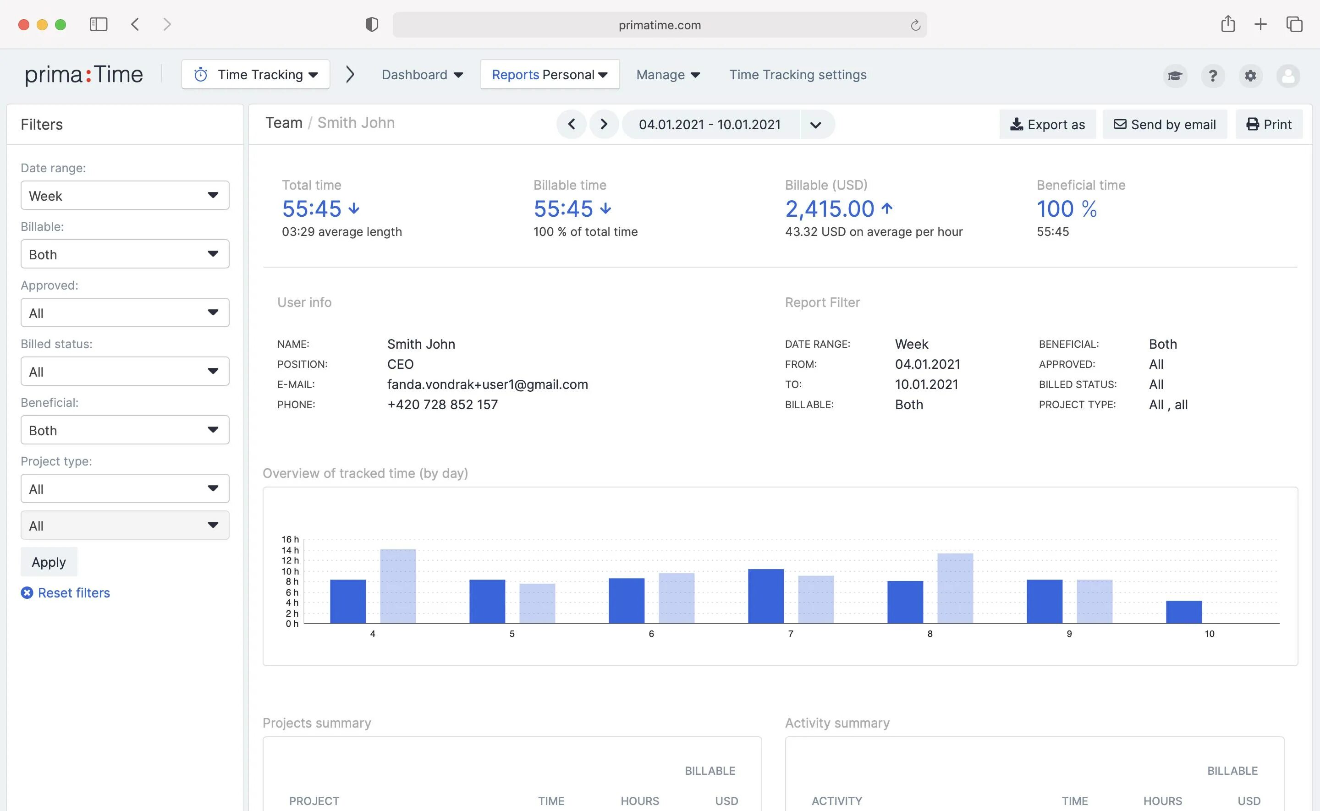The width and height of the screenshot is (1320, 811).
Task: Open the Billed status dropdown
Action: [124, 371]
